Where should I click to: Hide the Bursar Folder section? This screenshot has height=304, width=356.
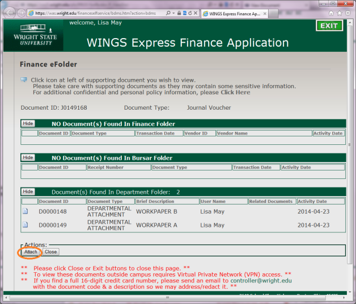[28, 157]
